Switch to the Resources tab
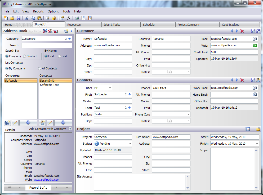 click(x=83, y=25)
